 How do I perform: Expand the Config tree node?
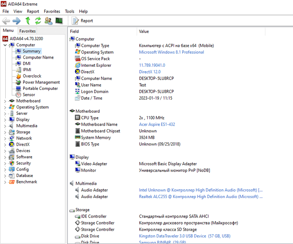5,170
